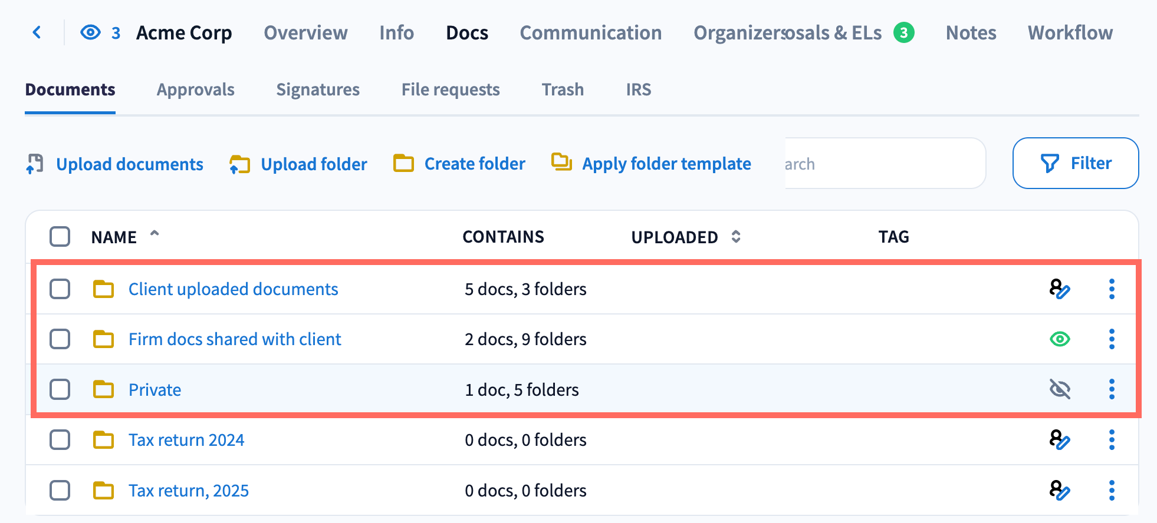Screen dimensions: 1157x523
Task: Tick the select-all checkbox in header
Action: [x=60, y=237]
